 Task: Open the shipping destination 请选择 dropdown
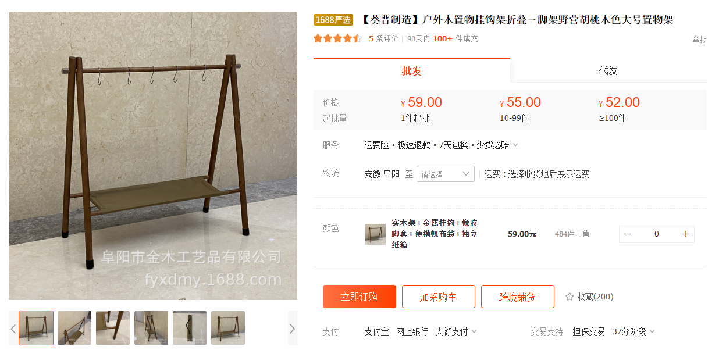coord(446,174)
